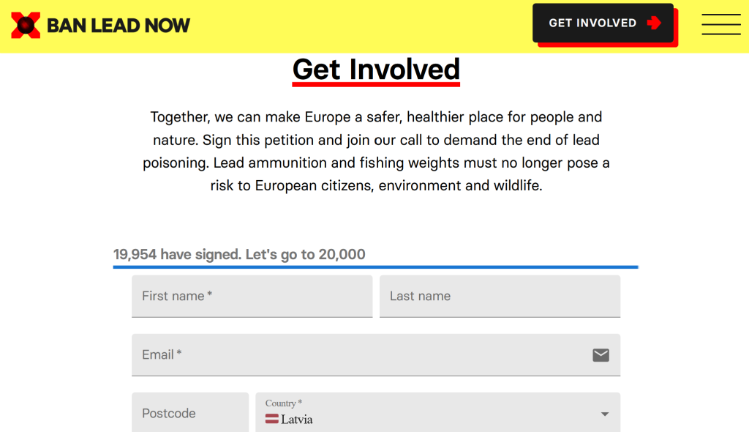
Task: Expand the Country dropdown arrow
Action: pos(605,414)
